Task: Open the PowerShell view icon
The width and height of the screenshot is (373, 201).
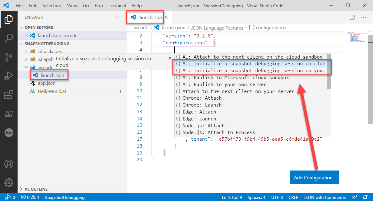Action: 8,114
